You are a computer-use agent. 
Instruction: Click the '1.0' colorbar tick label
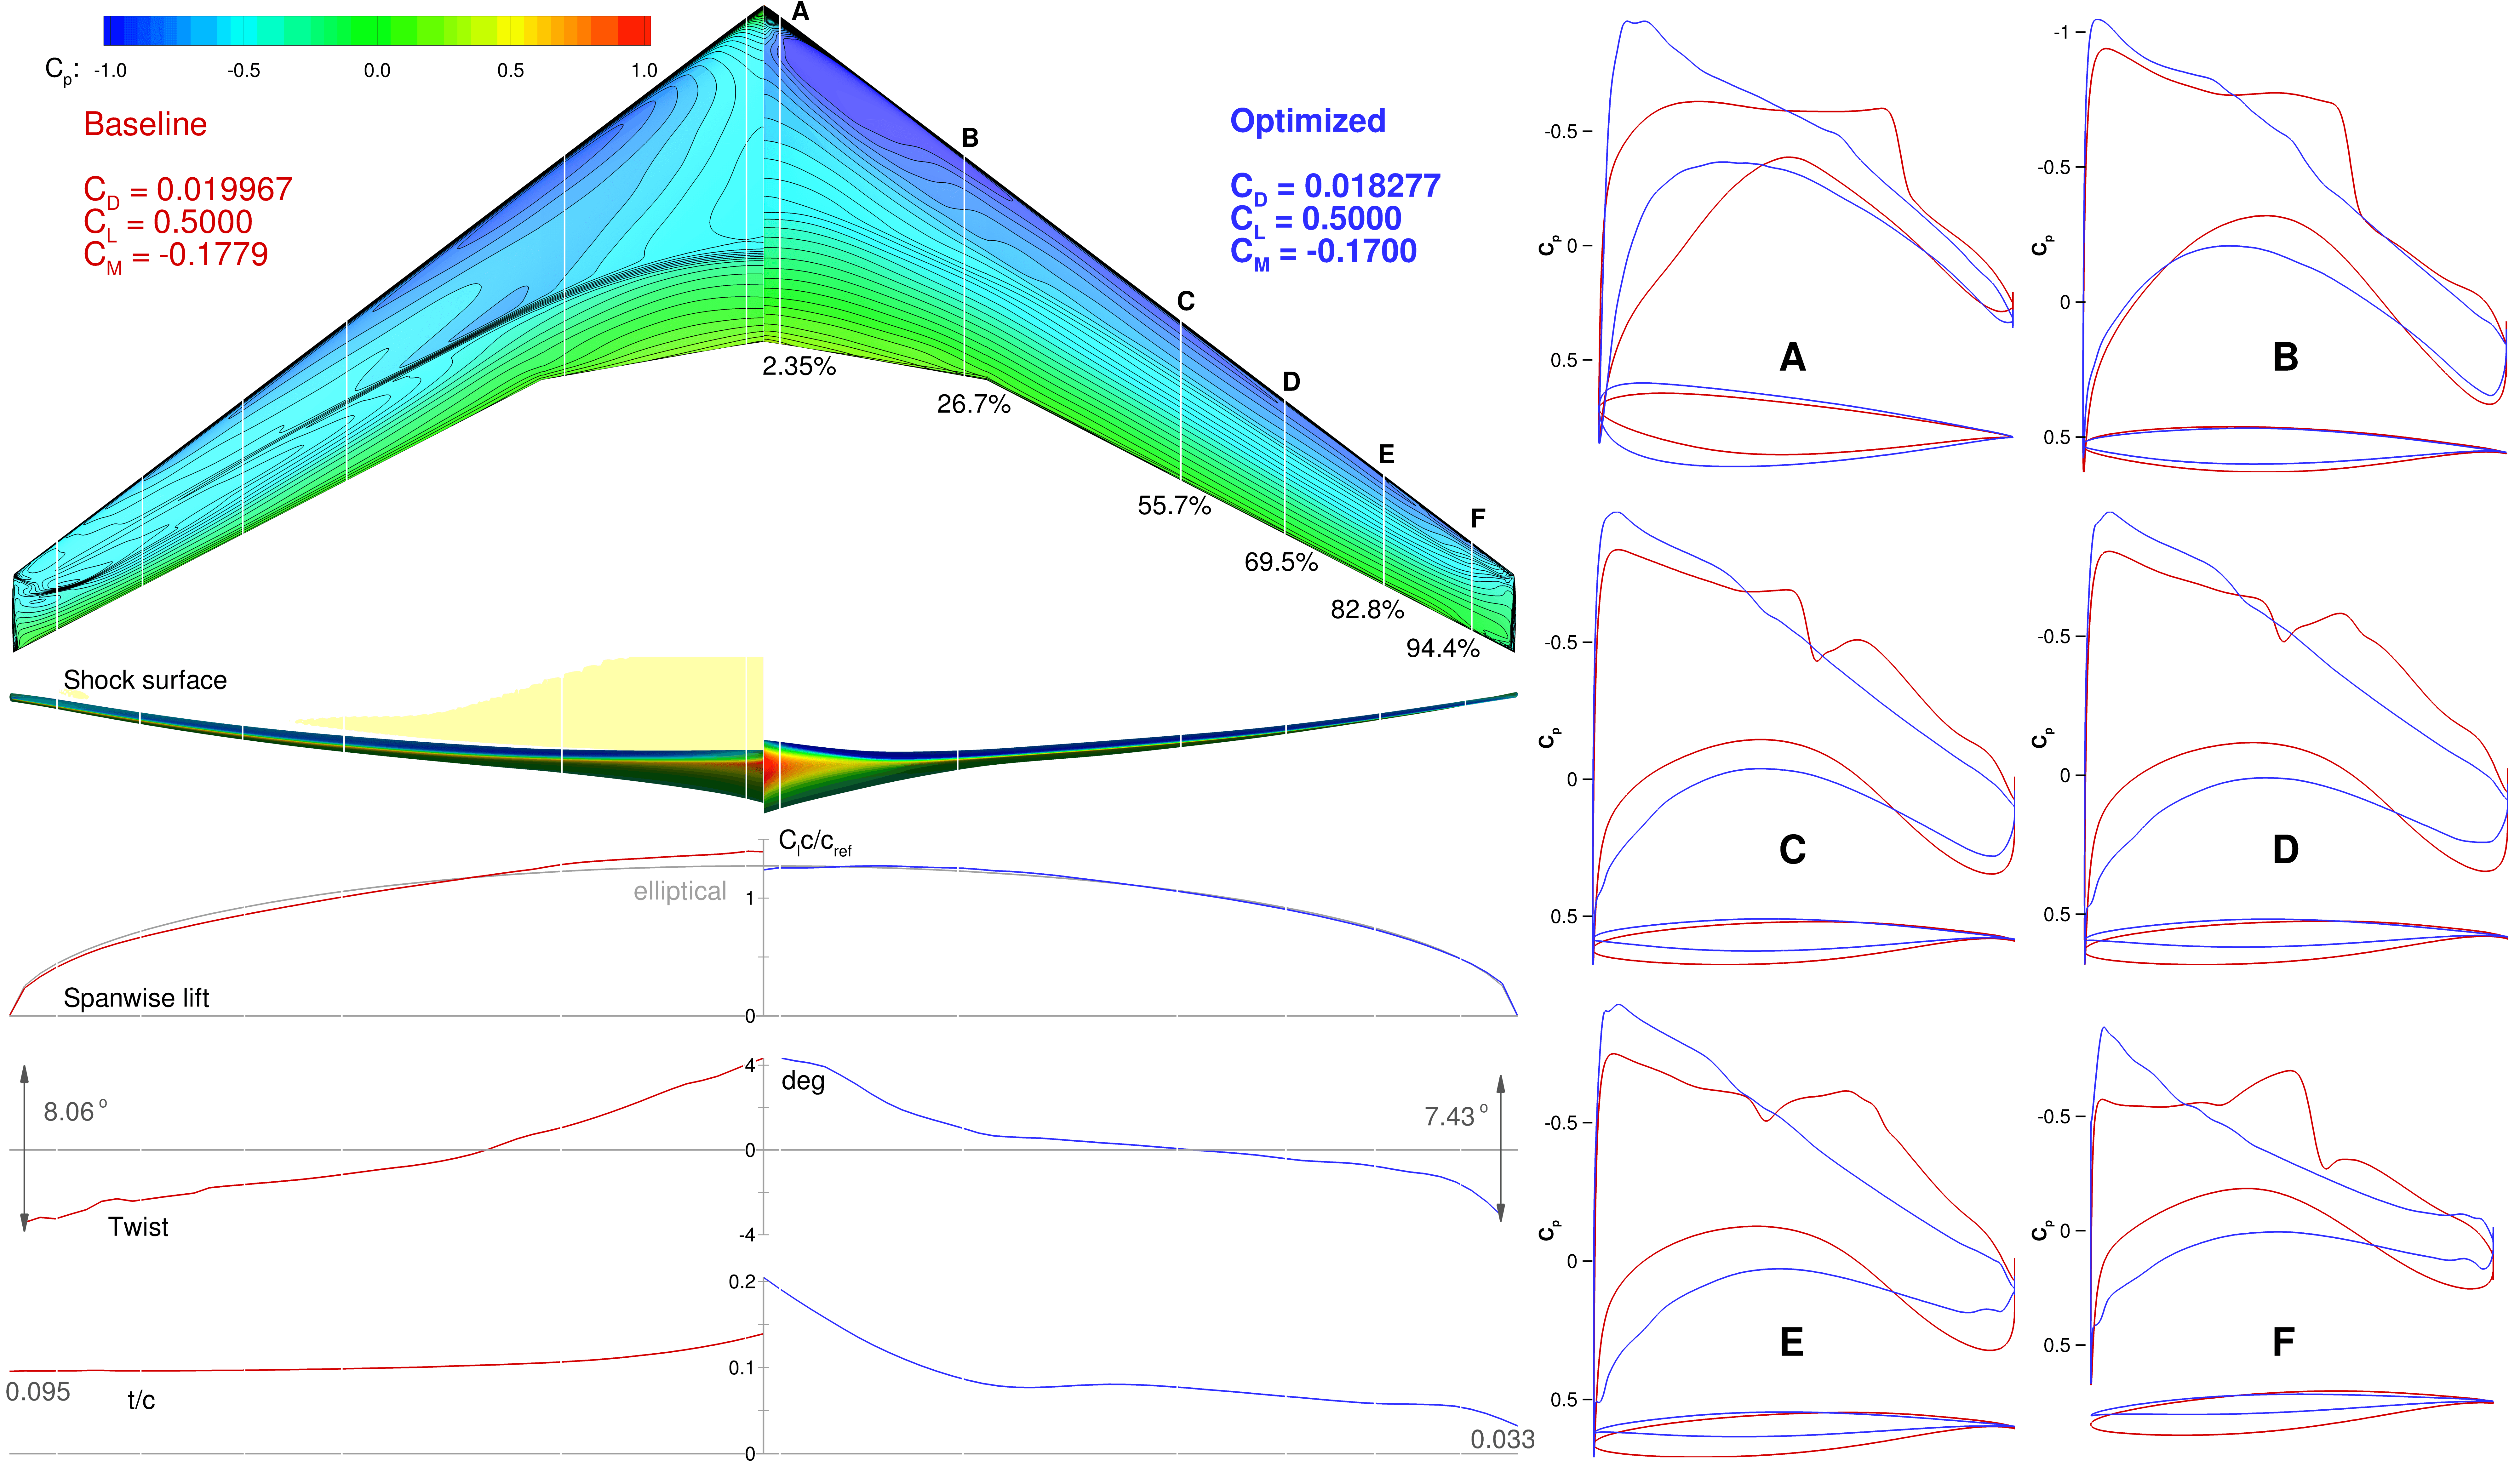644,71
